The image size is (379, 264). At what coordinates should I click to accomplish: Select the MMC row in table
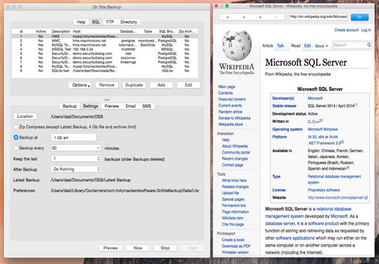click(105, 40)
